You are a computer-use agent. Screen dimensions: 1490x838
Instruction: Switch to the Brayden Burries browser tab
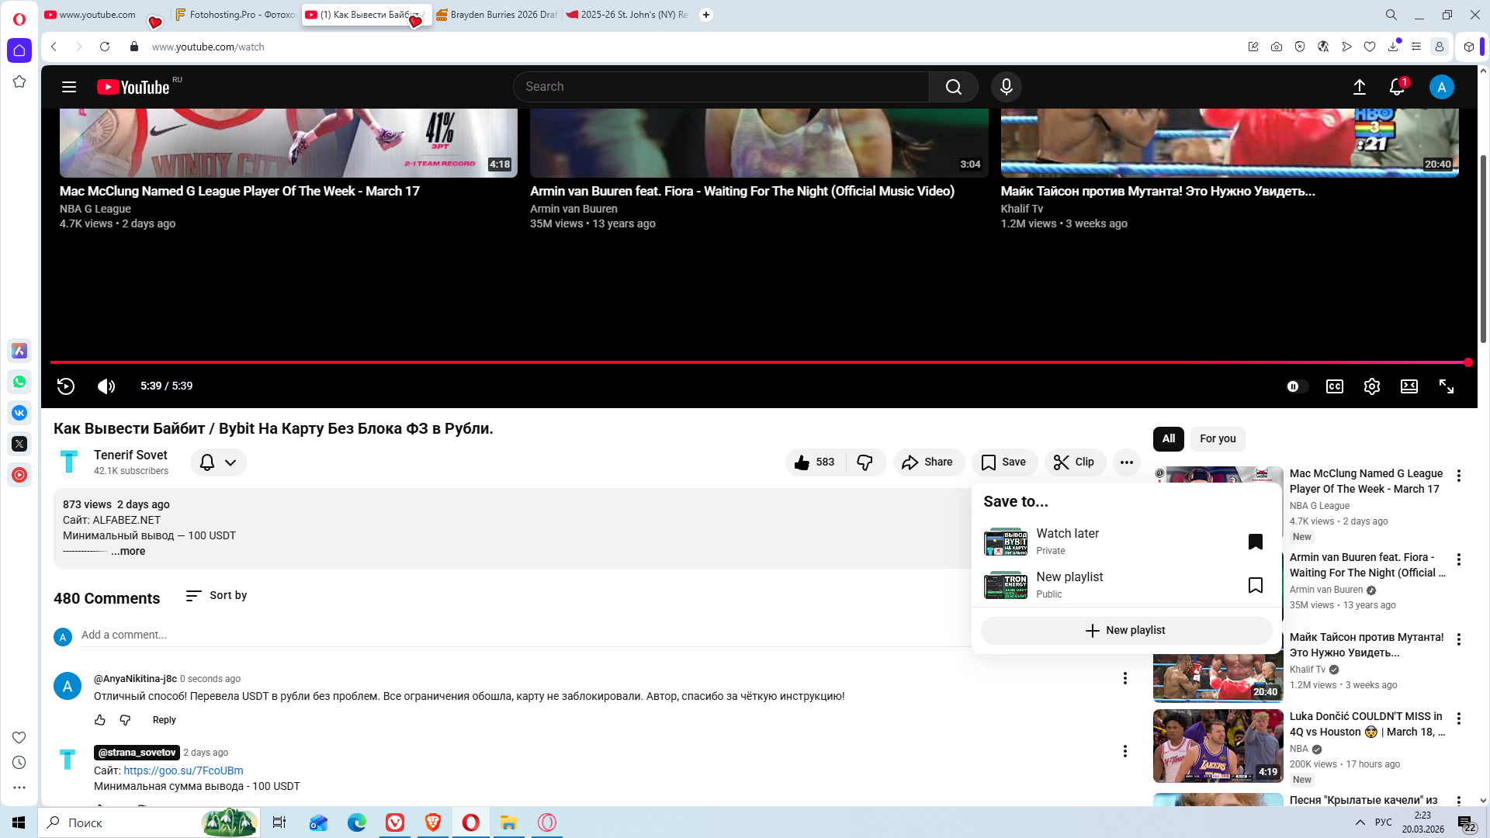pos(497,15)
